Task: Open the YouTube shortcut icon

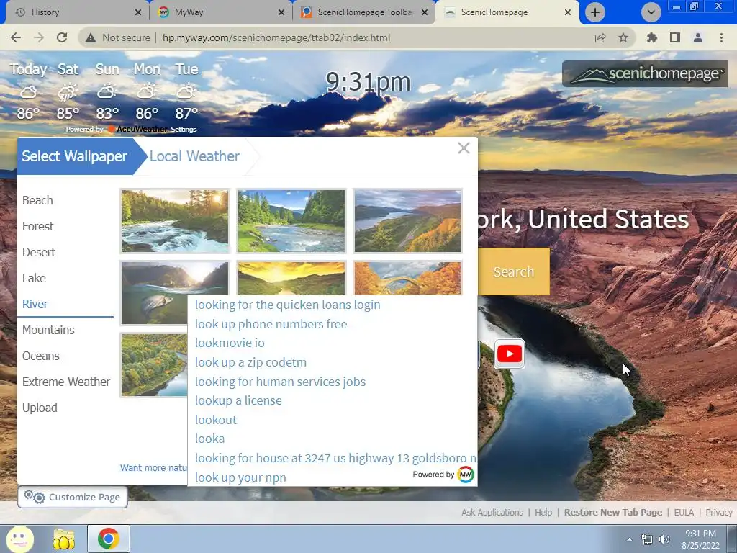Action: (x=510, y=354)
